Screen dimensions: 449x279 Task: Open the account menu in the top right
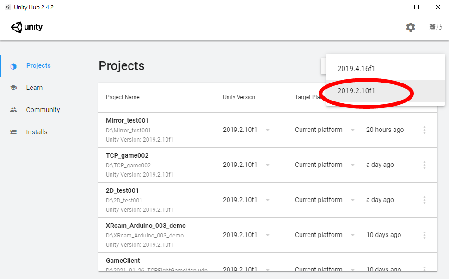436,27
